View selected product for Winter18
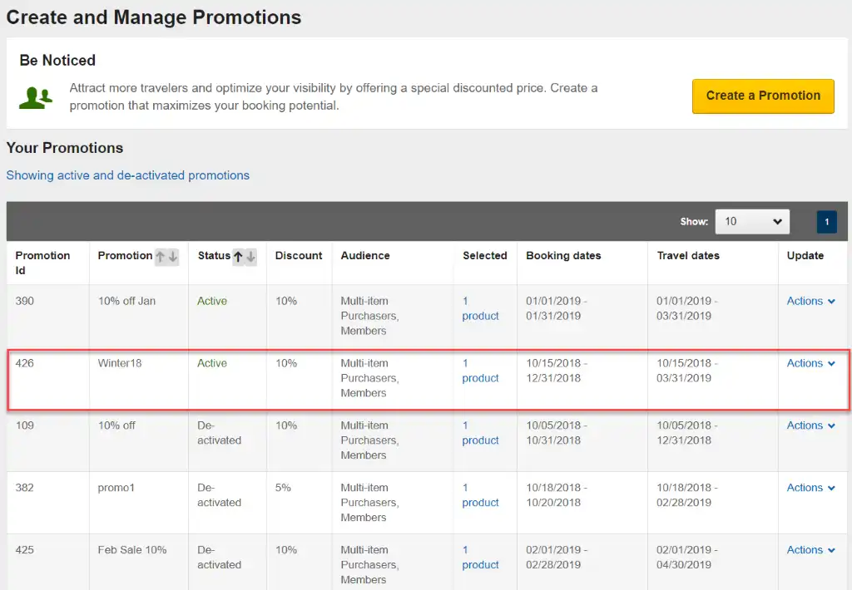This screenshot has height=590, width=852. 480,371
